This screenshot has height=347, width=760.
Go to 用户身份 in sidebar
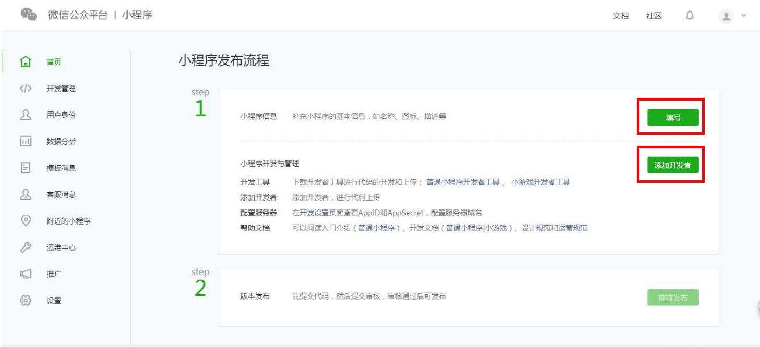coord(61,115)
